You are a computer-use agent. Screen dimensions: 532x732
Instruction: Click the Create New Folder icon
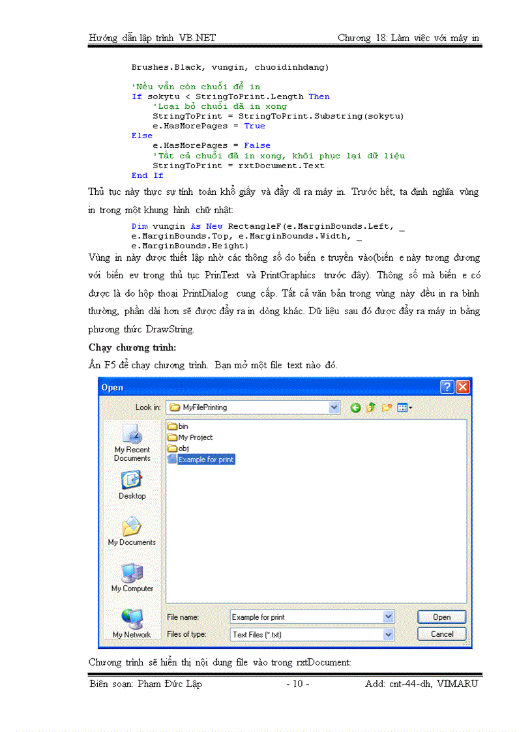(x=385, y=407)
